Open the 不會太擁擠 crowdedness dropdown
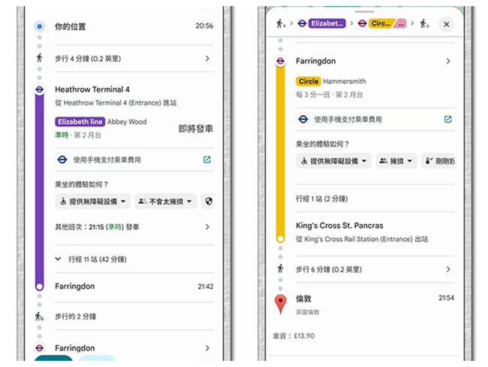Image resolution: width=488 pixels, height=367 pixels. pos(165,201)
